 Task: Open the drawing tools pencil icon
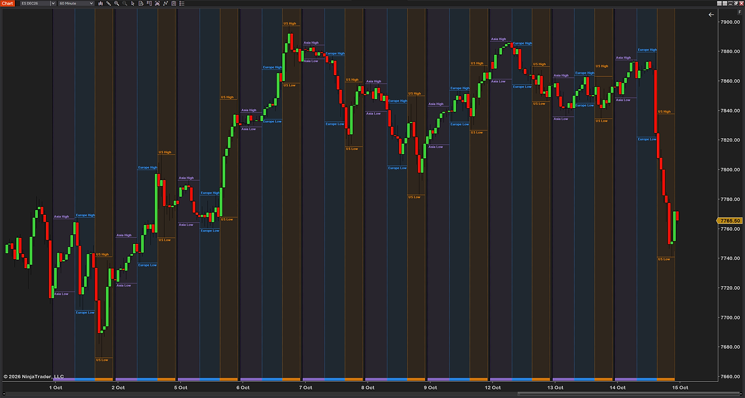point(108,4)
